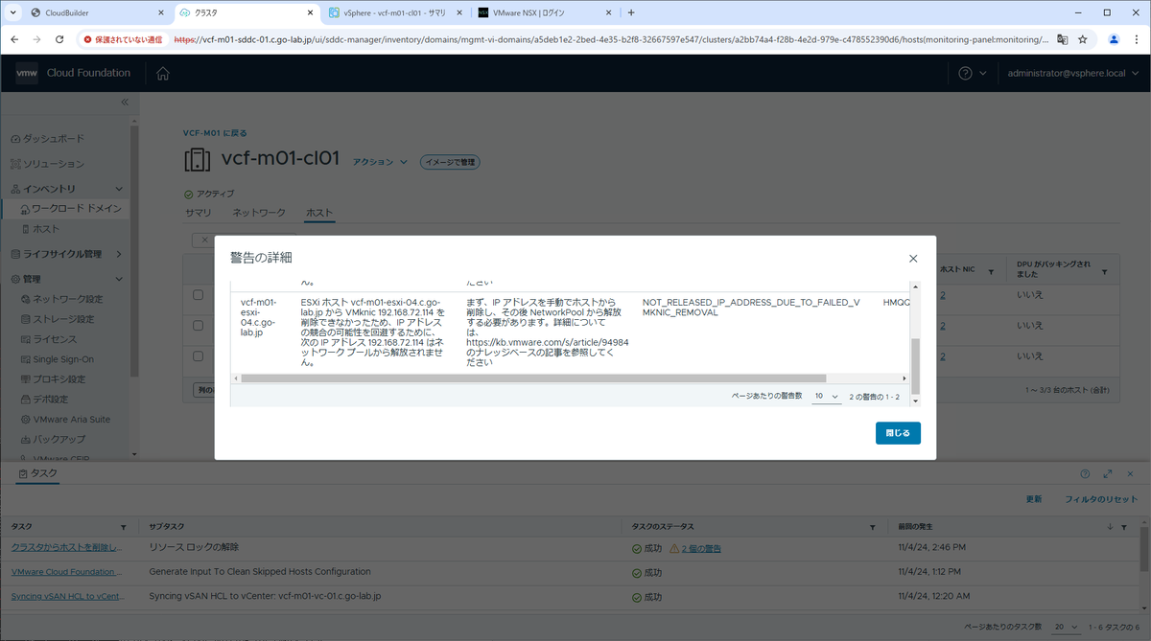This screenshot has width=1151, height=641.
Task: Click filter icon on 最後の発生 column
Action: click(1124, 528)
